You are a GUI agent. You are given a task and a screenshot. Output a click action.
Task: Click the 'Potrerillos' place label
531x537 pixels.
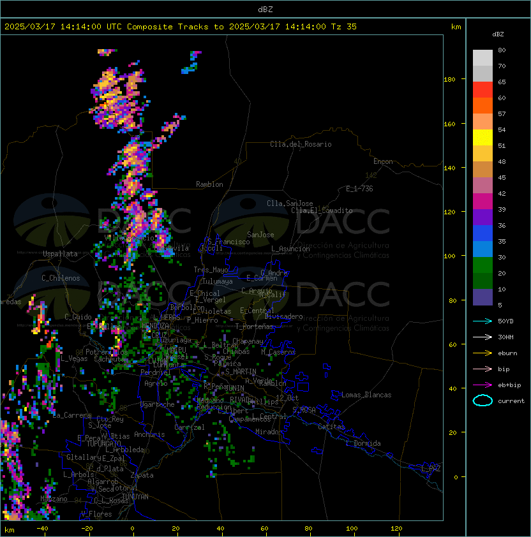(x=107, y=352)
